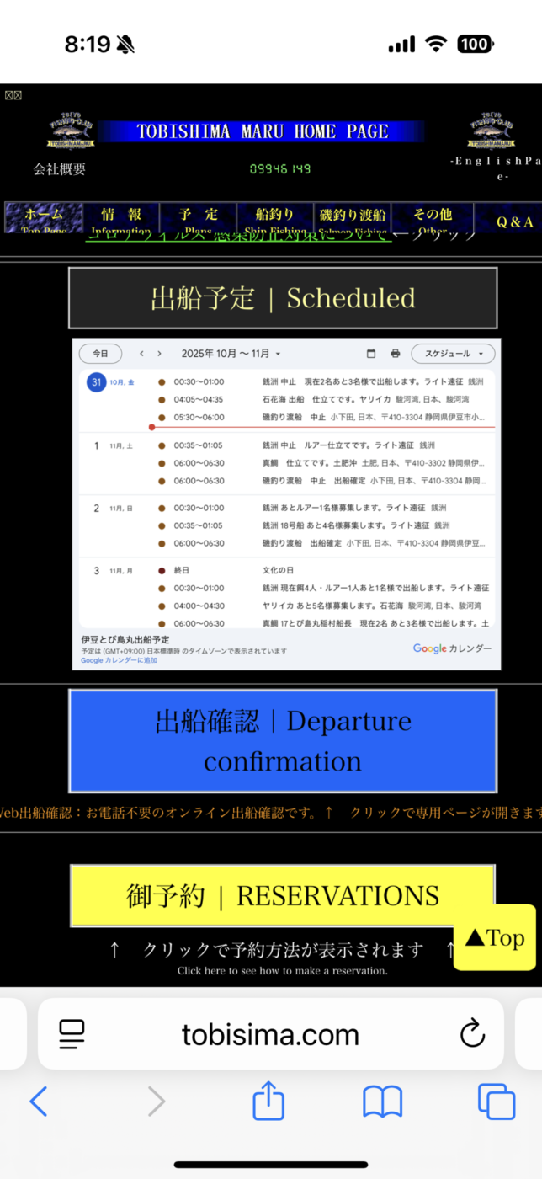Jump up using the ▲Top button
The image size is (542, 1179).
pyautogui.click(x=494, y=937)
